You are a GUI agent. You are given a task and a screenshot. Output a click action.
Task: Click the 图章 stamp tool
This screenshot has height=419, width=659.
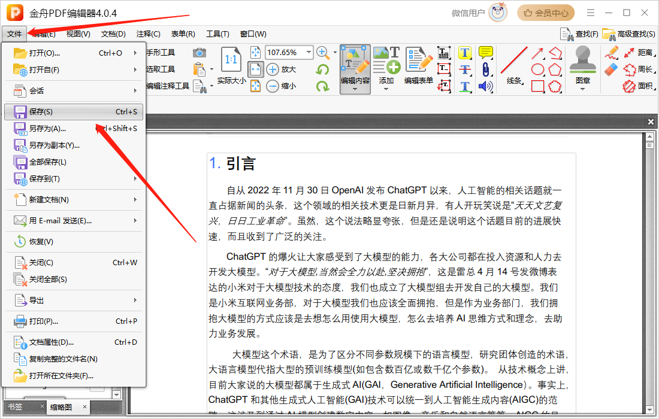582,66
